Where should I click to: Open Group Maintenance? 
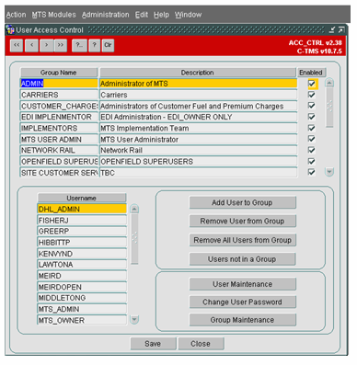[x=243, y=320]
